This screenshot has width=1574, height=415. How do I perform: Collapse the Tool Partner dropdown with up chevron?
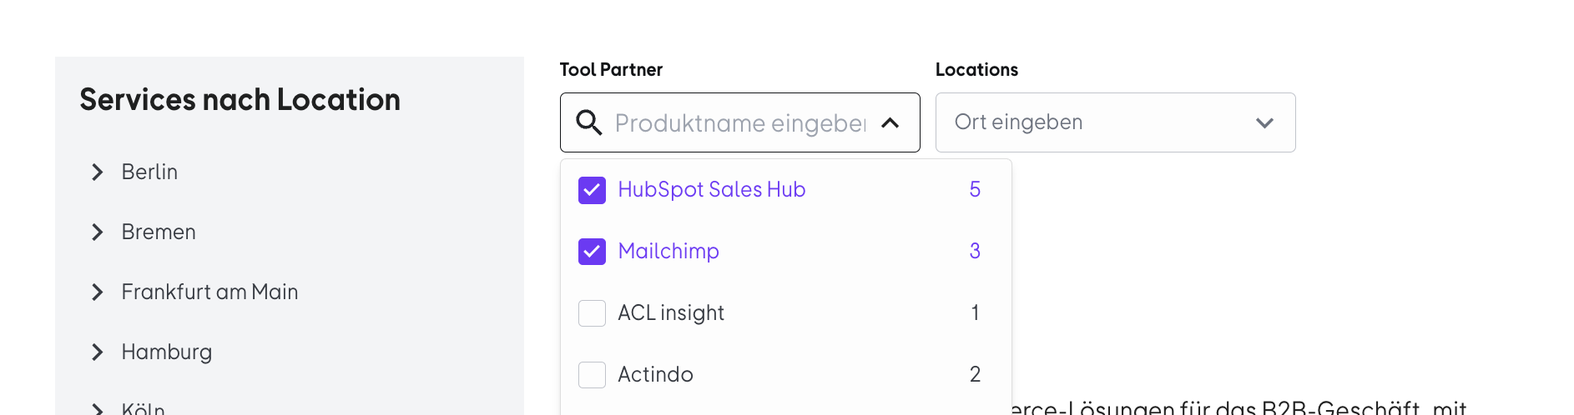[x=890, y=122]
